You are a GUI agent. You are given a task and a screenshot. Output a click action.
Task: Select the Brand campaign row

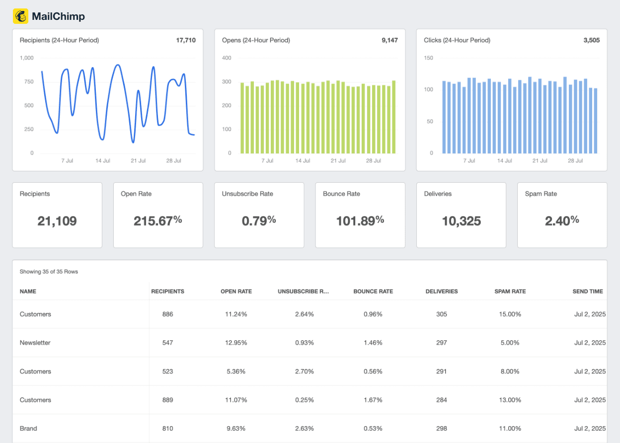coord(149,428)
